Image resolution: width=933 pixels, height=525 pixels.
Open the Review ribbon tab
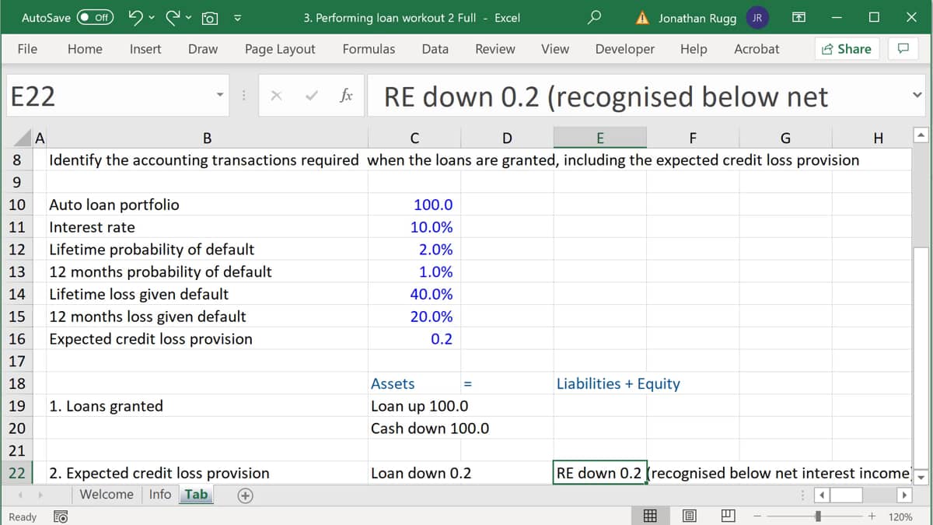click(x=495, y=48)
